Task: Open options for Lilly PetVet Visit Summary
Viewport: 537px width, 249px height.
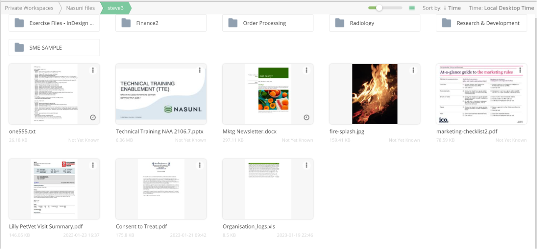Action: click(93, 165)
